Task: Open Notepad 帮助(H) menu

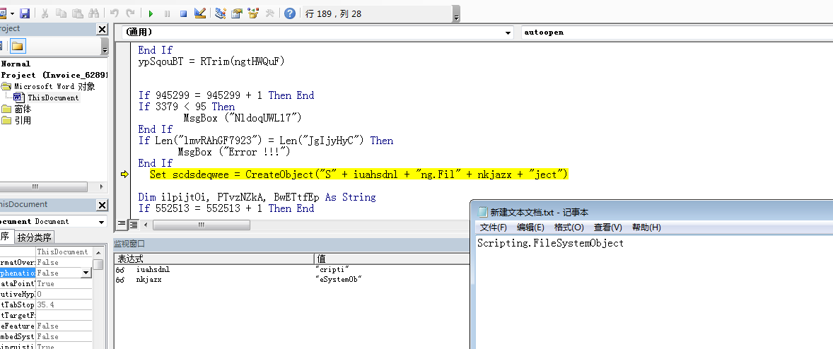Action: (x=646, y=227)
